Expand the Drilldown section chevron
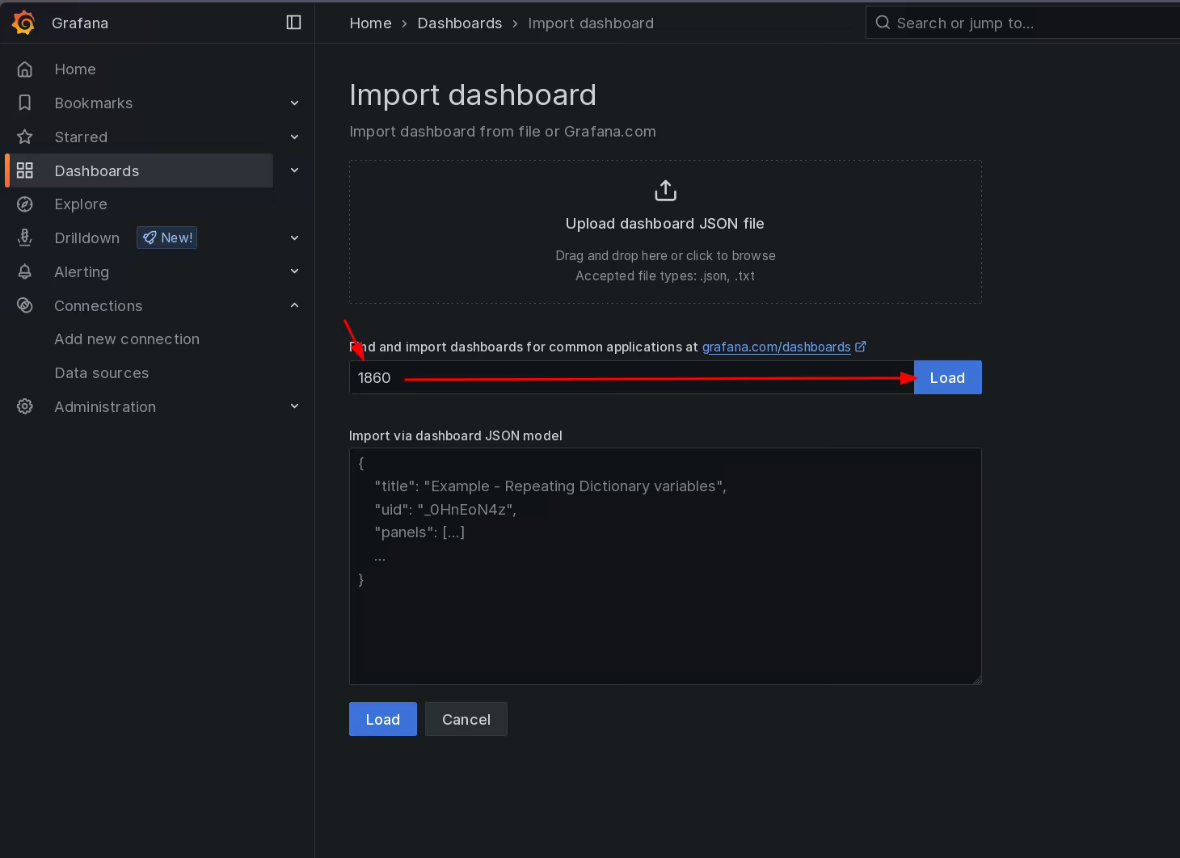 pos(294,238)
